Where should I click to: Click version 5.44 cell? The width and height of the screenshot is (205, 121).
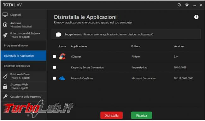pyautogui.click(x=176, y=57)
